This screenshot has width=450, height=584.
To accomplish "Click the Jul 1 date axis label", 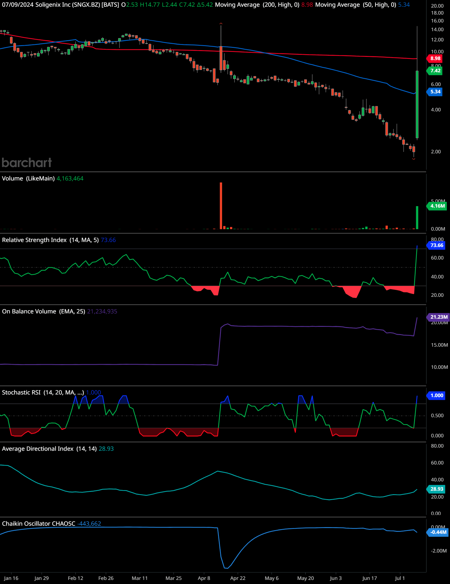I will click(x=400, y=578).
